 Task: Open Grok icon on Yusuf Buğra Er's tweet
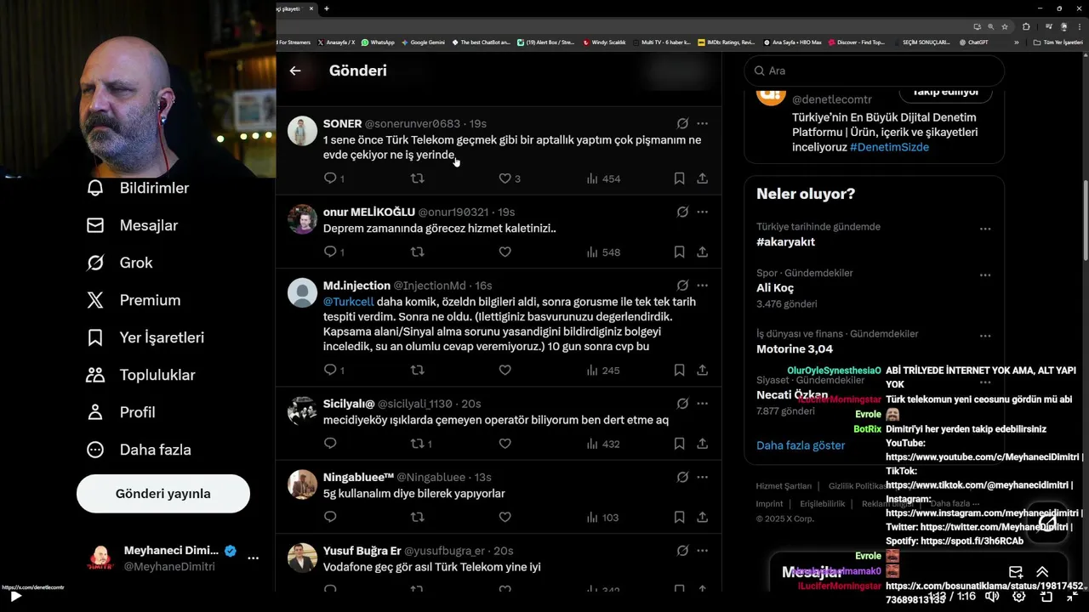[682, 551]
